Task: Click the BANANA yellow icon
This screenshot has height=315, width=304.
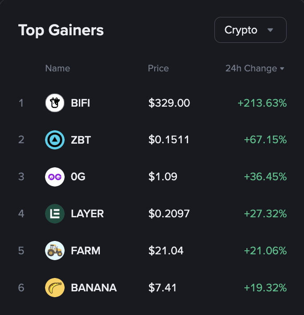Action: pyautogui.click(x=55, y=288)
